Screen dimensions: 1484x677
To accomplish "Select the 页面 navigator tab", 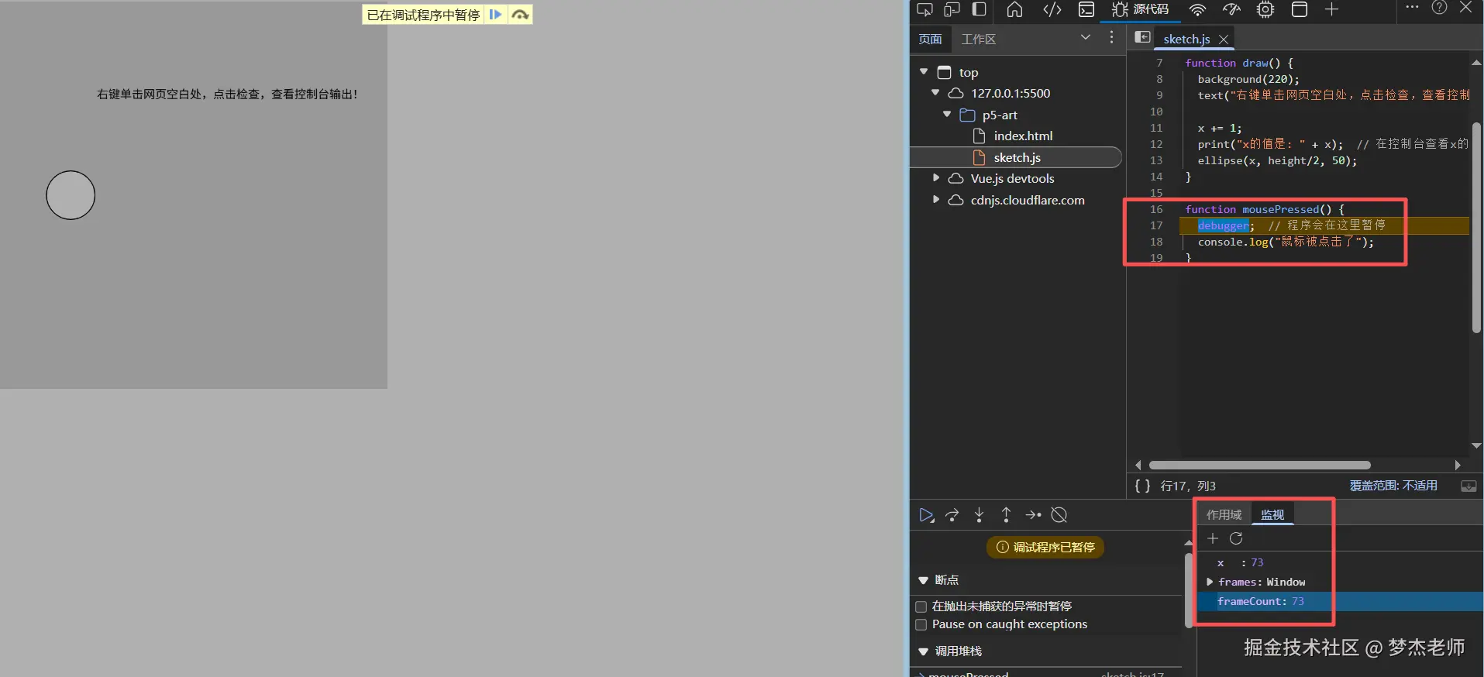I will (930, 39).
